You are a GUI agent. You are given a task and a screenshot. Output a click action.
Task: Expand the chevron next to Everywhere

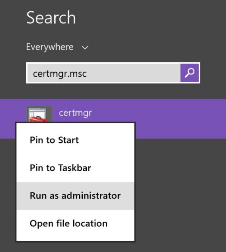coord(85,47)
